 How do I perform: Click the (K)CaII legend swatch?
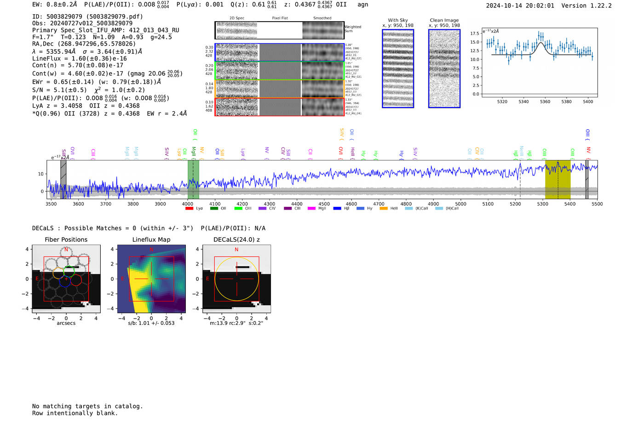point(409,209)
